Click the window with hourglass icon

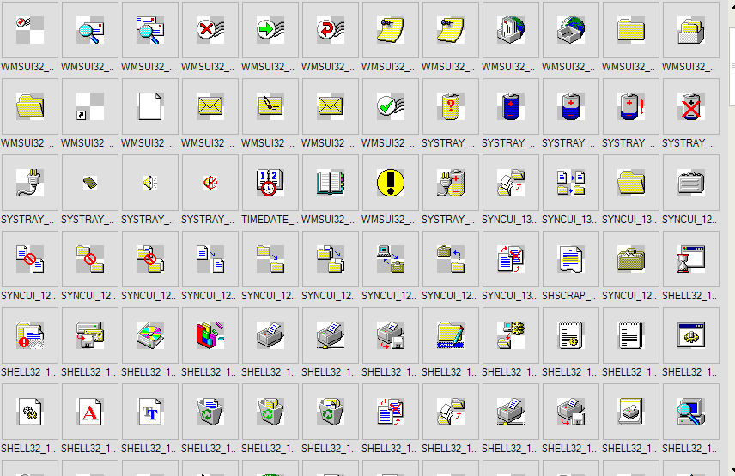coord(691,259)
